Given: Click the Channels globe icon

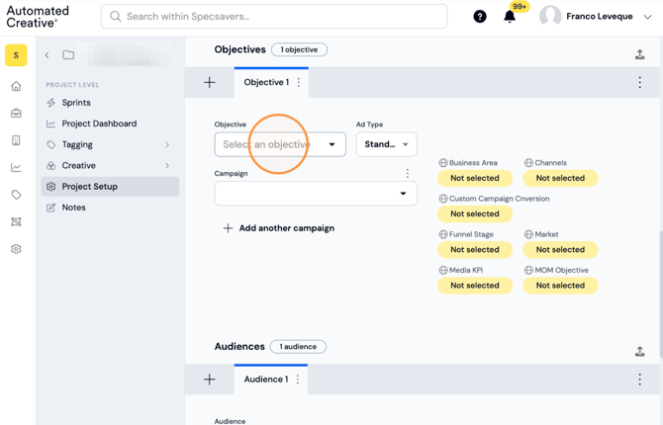Looking at the screenshot, I should pos(528,163).
